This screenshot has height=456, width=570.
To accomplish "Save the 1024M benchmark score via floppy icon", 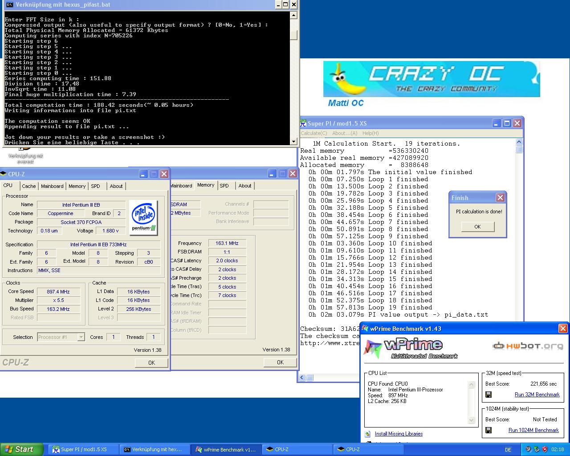I will tap(489, 430).
